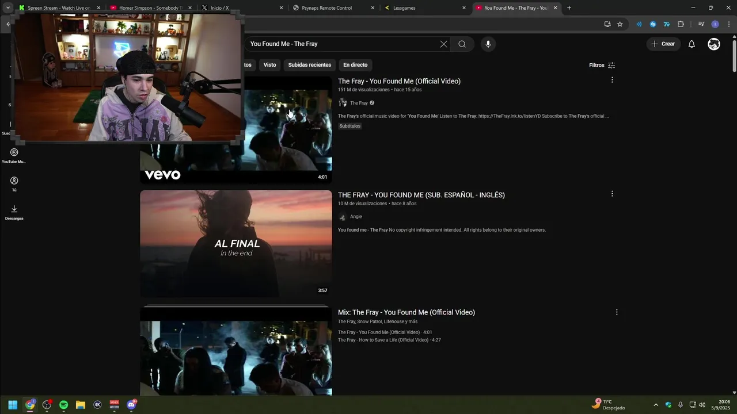Open the volume control in tray
The image size is (737, 414).
coord(702,405)
